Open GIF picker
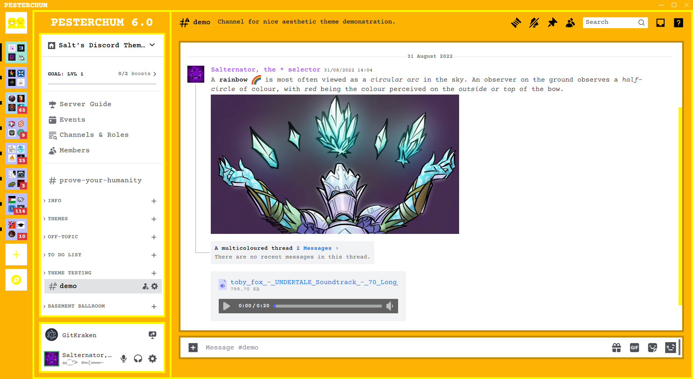Viewport: 693px width, 379px height. [635, 348]
